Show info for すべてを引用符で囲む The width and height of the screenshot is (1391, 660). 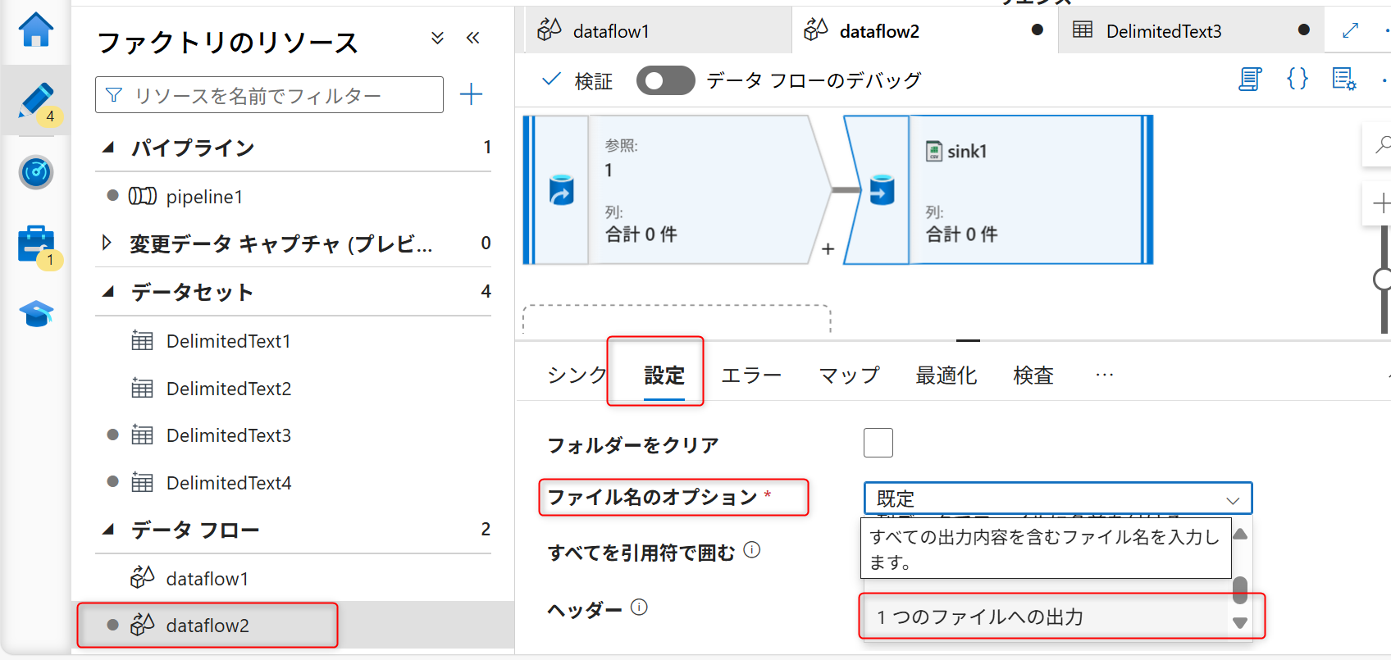[752, 550]
